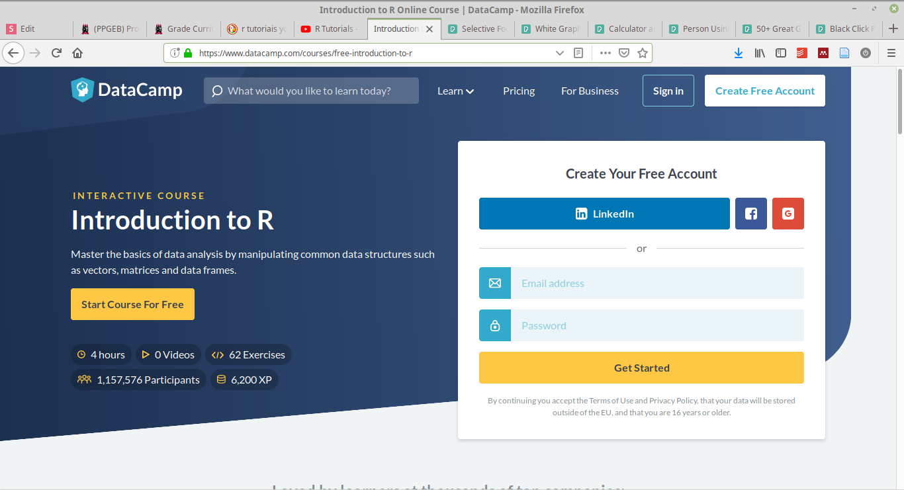Toggle reader view icon in address bar
904x490 pixels.
tap(578, 53)
